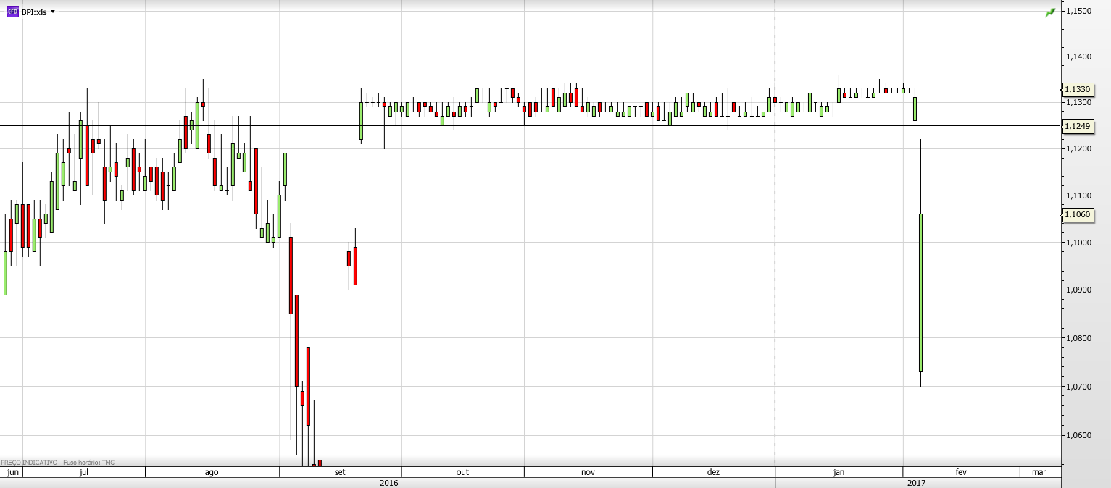Click the 'jul' month label
Screen dimensions: 1111x488
tap(84, 472)
